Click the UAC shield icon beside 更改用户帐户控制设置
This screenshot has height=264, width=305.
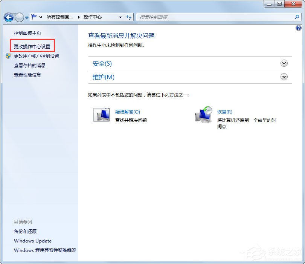tap(8, 56)
